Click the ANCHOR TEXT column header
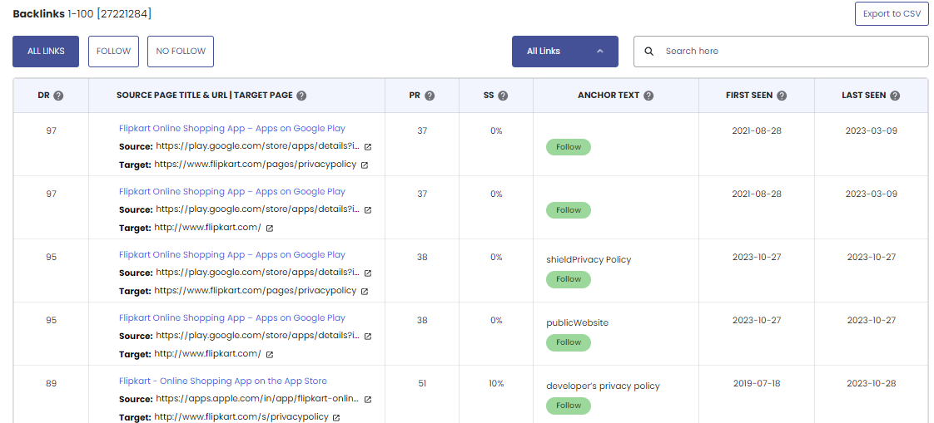934x423 pixels. (x=609, y=96)
